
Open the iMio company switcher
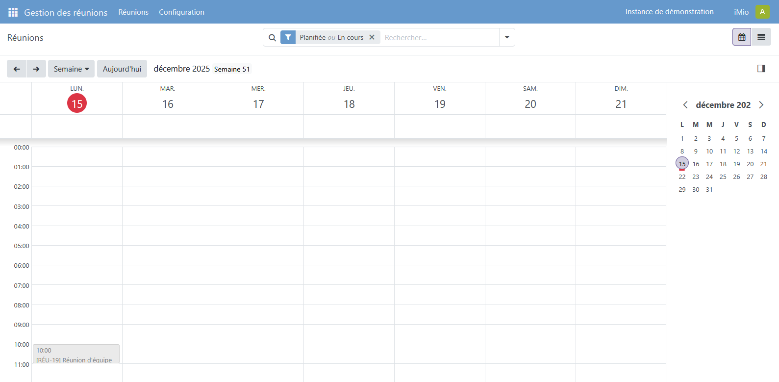click(x=741, y=12)
